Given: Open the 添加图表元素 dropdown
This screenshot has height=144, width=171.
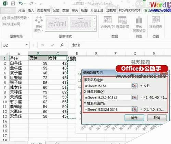Looking at the screenshot, I should (16, 18).
